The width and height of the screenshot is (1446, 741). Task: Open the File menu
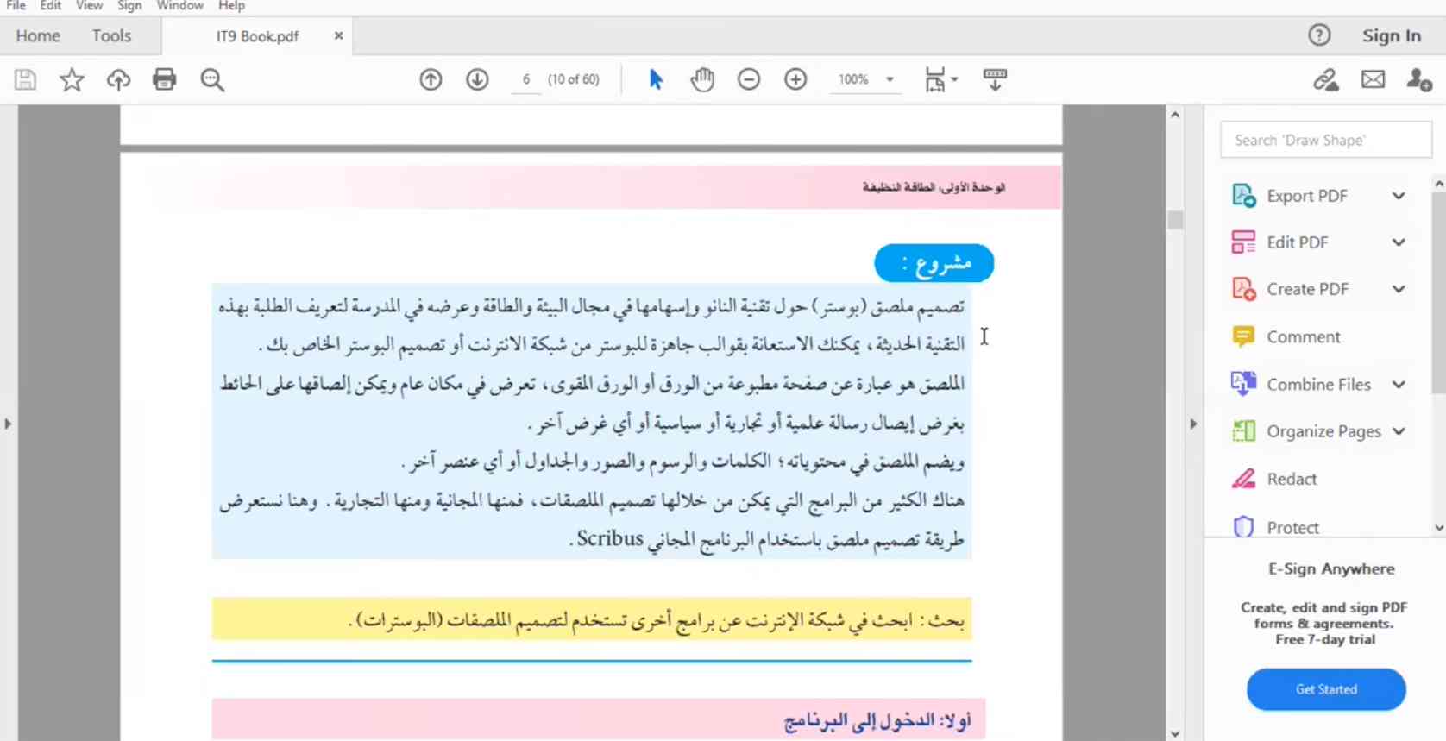pyautogui.click(x=16, y=6)
